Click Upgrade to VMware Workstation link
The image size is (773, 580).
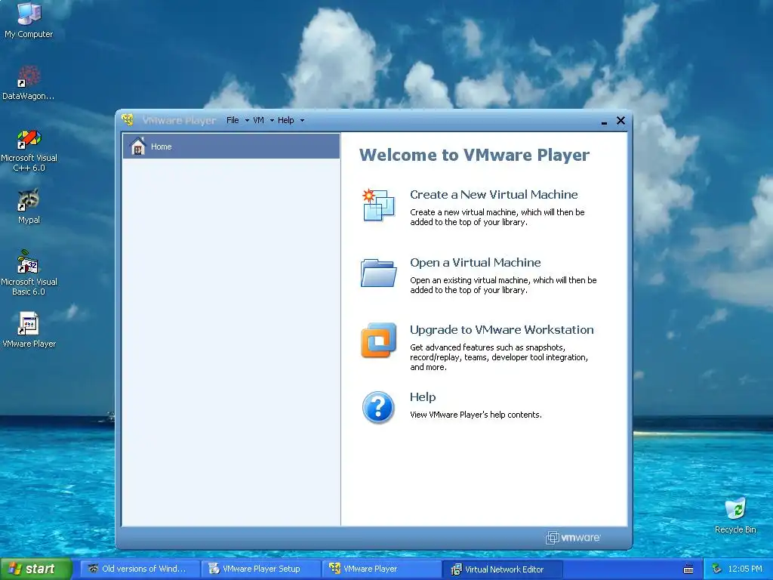(501, 329)
